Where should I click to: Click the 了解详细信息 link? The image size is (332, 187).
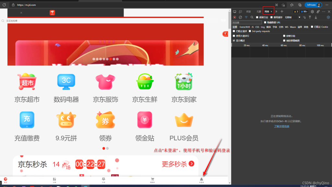(282, 126)
